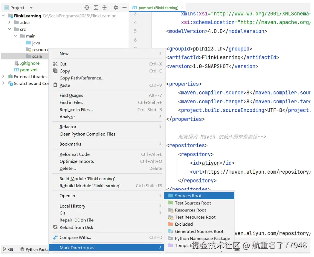Select the resources folder in tree
The height and width of the screenshot is (257, 314).
pos(37,49)
